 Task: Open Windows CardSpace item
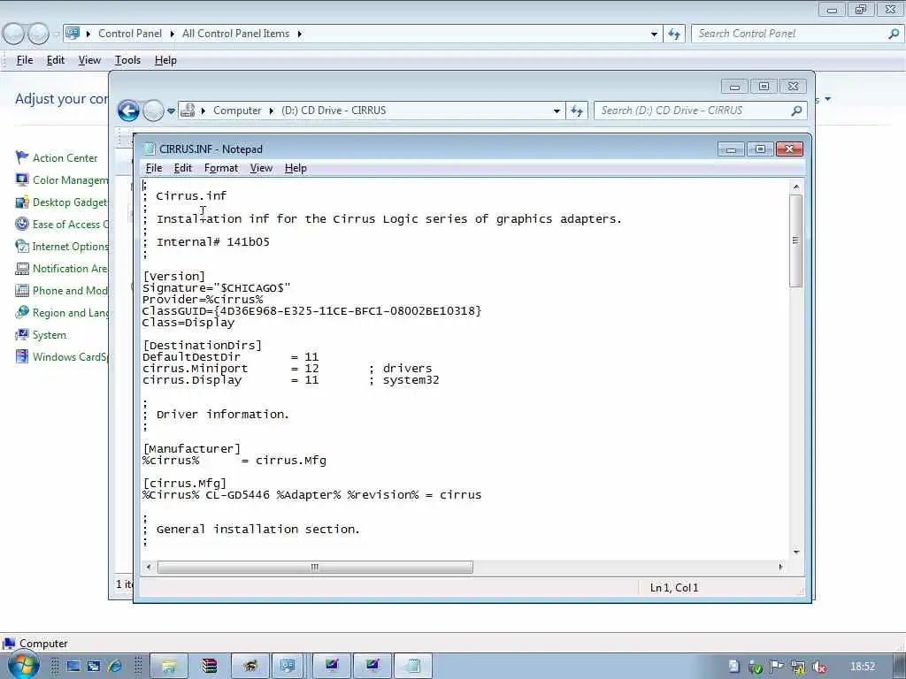click(x=62, y=357)
